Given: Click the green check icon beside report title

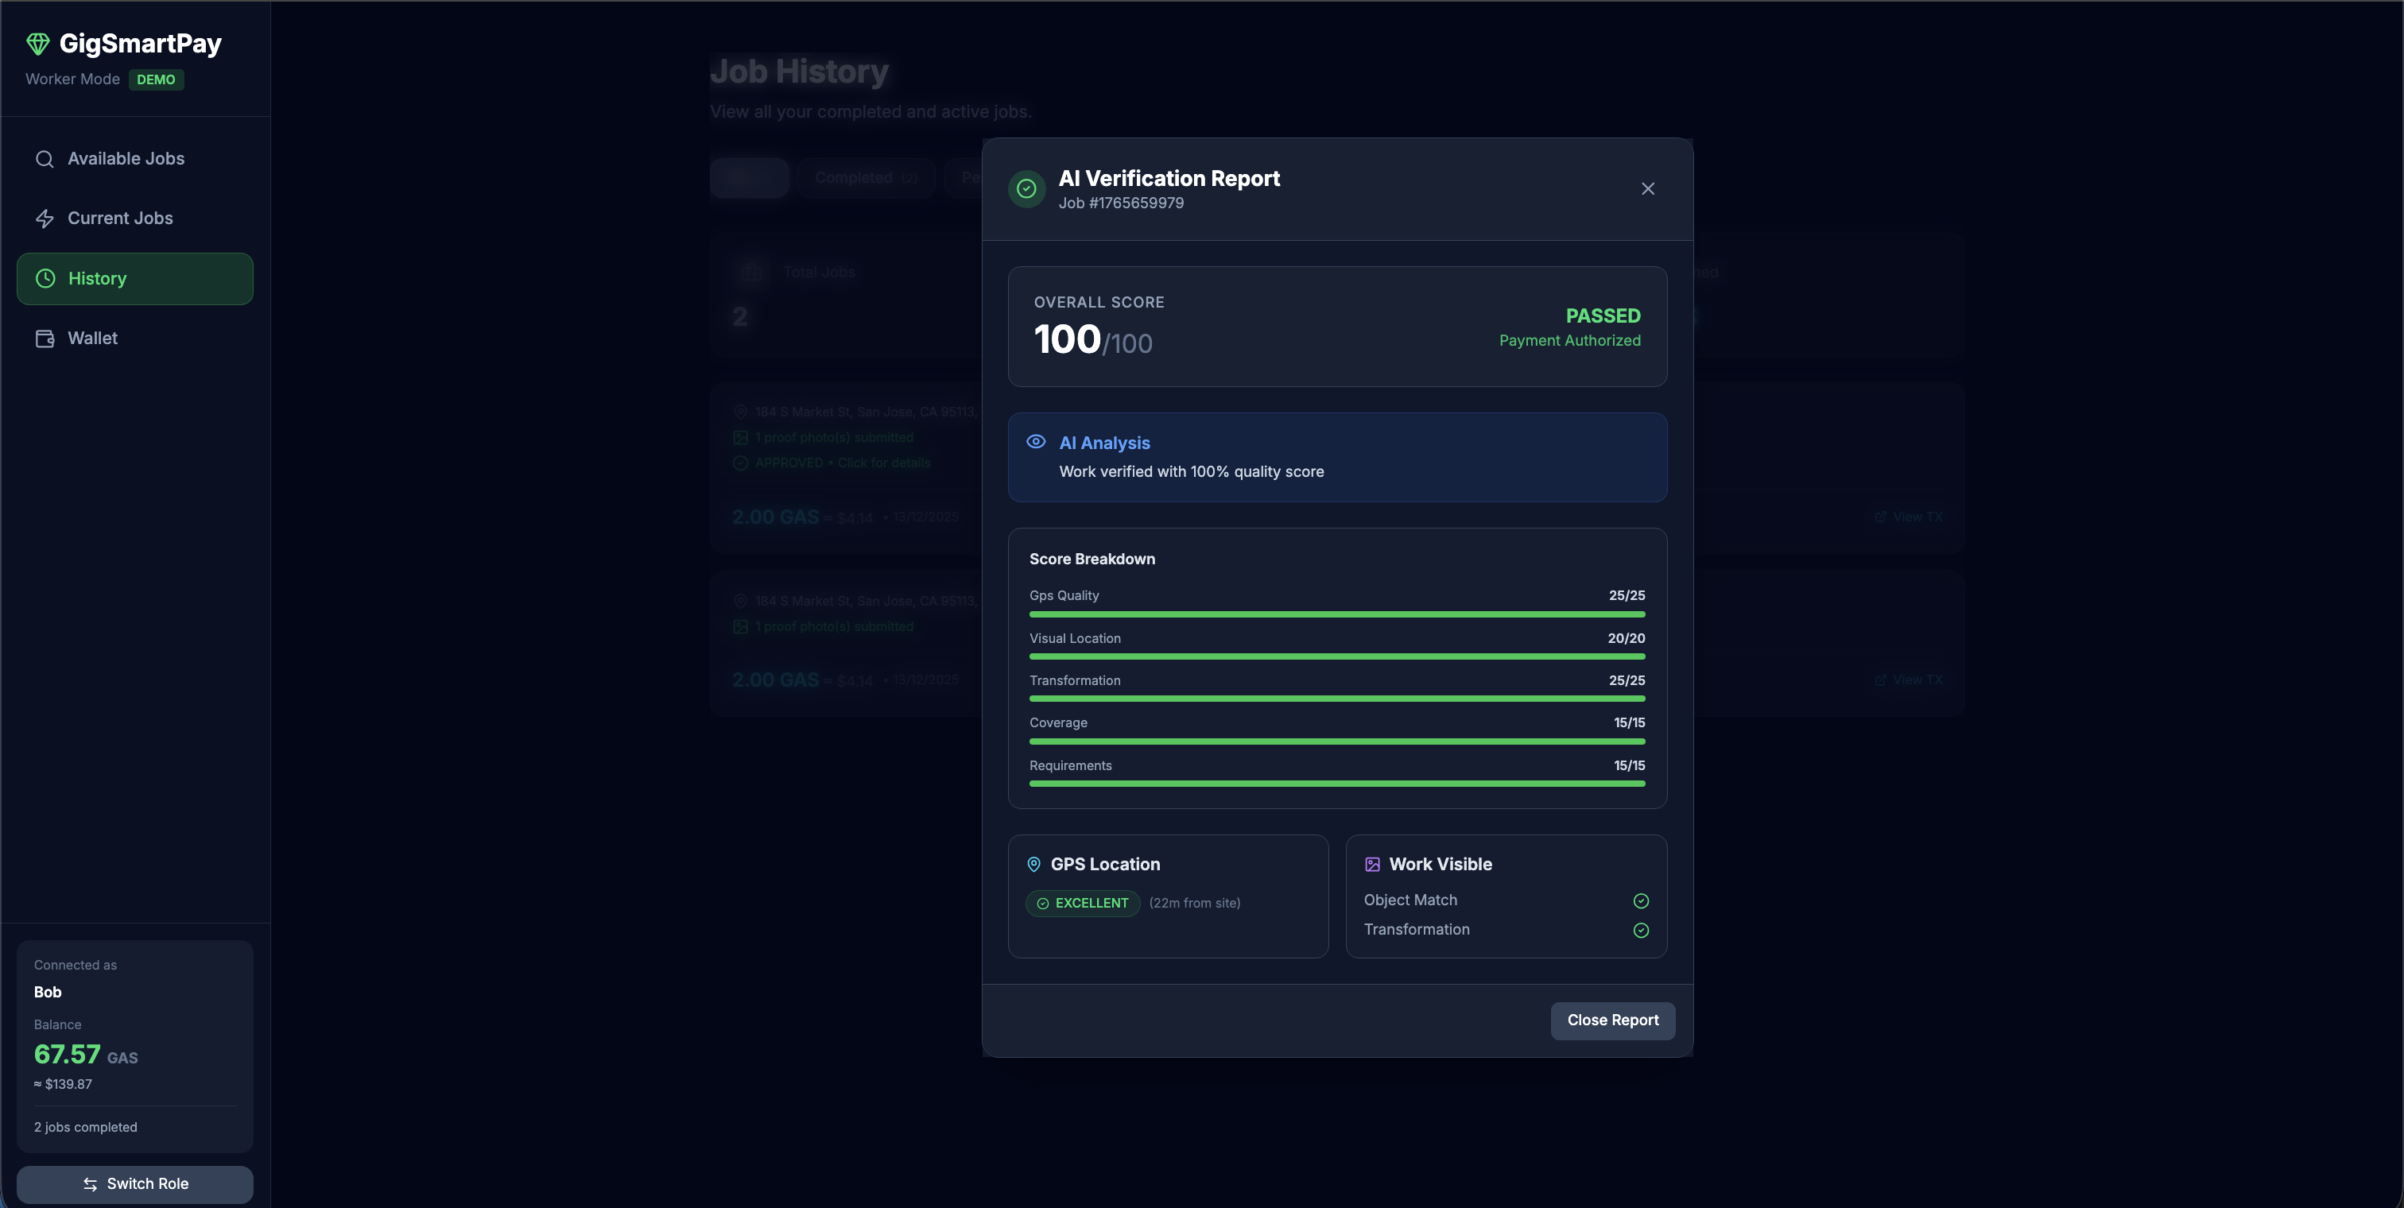Looking at the screenshot, I should [1026, 189].
